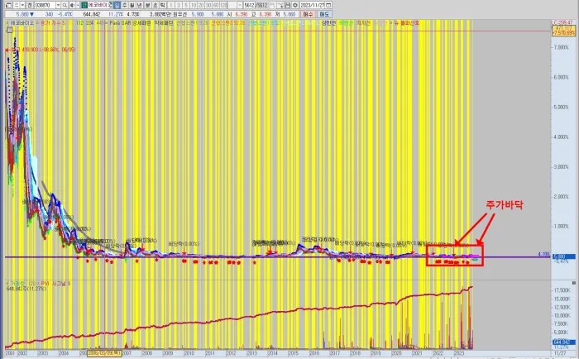The width and height of the screenshot is (579, 359).
Task: Click the 2015 year label on time axis
Action: point(293,353)
